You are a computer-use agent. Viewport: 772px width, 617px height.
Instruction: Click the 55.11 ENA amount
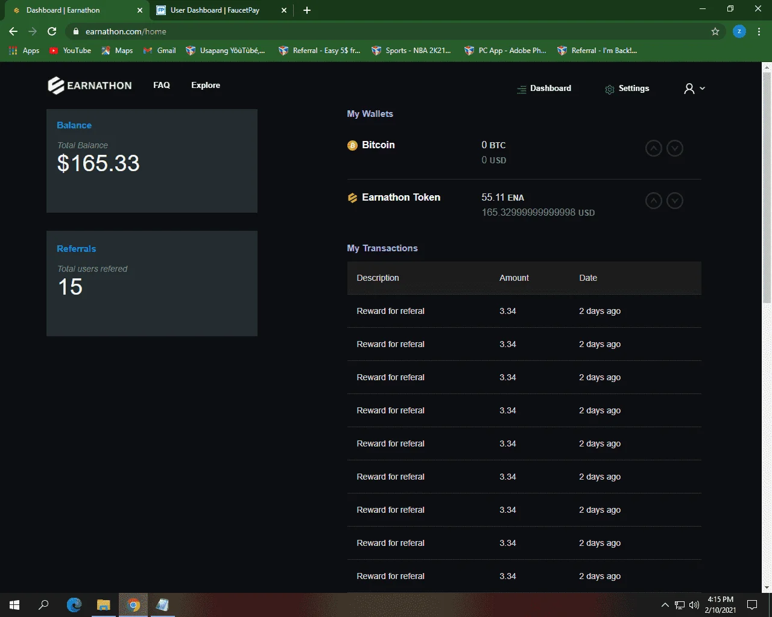[502, 198]
